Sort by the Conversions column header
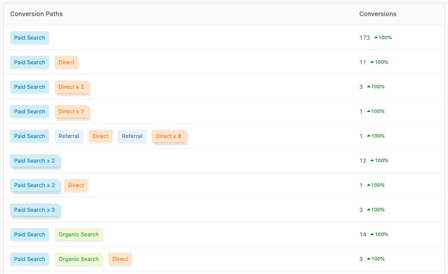 pos(377,14)
